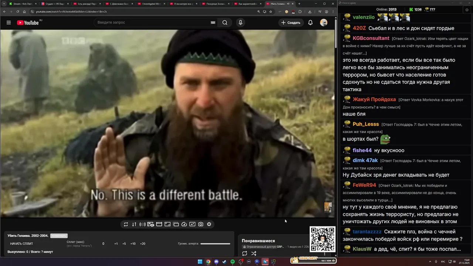Click chat username Puh_Lesss
The height and width of the screenshot is (266, 473).
coord(366,124)
